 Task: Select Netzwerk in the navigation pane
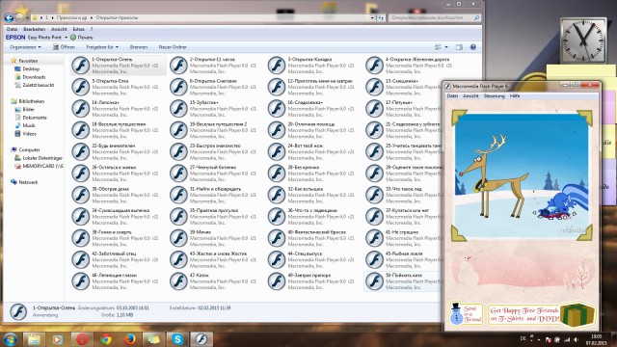28,182
